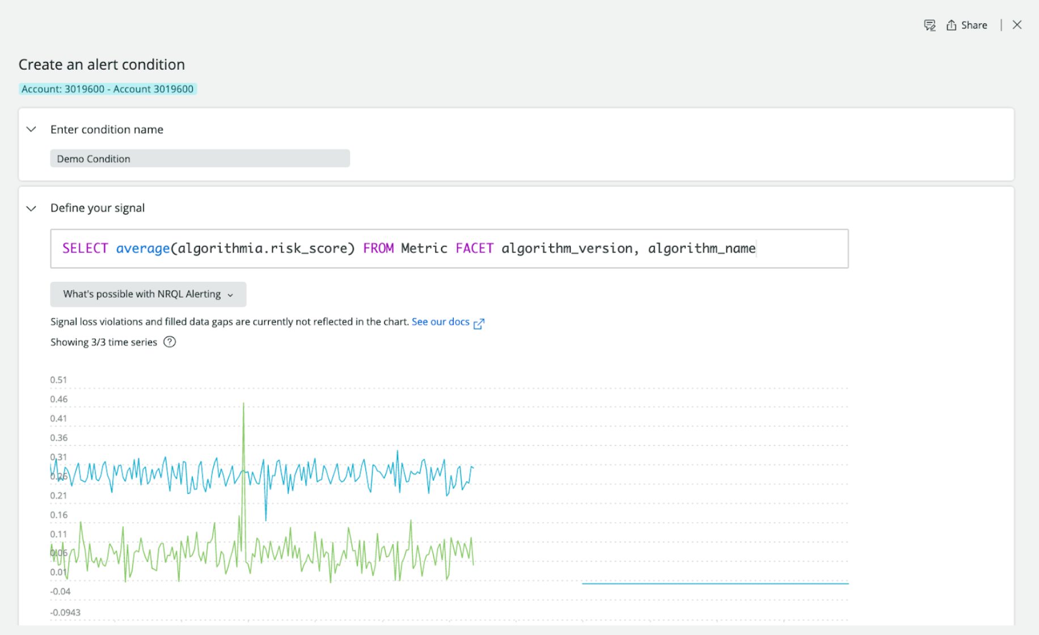Click inside the NRQL query editor

(x=448, y=248)
